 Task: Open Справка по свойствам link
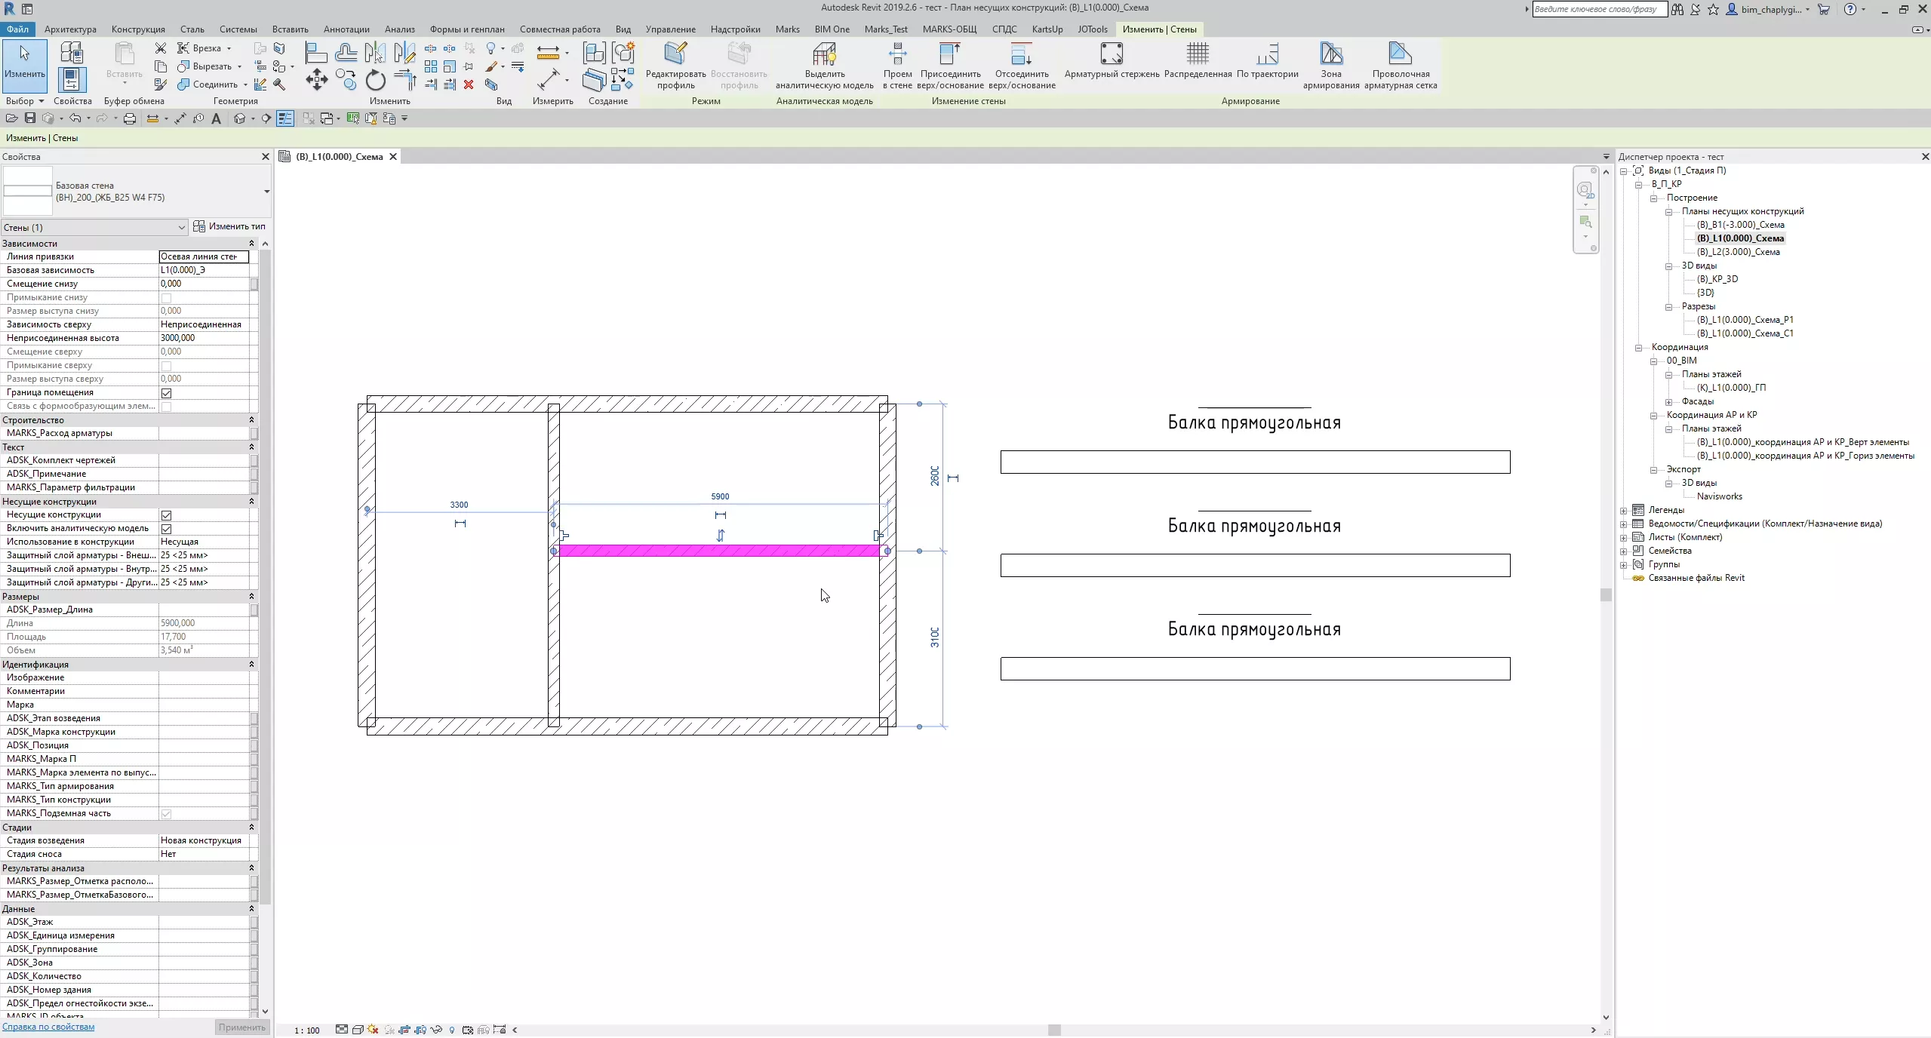point(48,1027)
